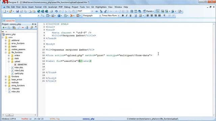216x121 pixels.
Task: Pin the Project panel
Action: [x=33, y=24]
